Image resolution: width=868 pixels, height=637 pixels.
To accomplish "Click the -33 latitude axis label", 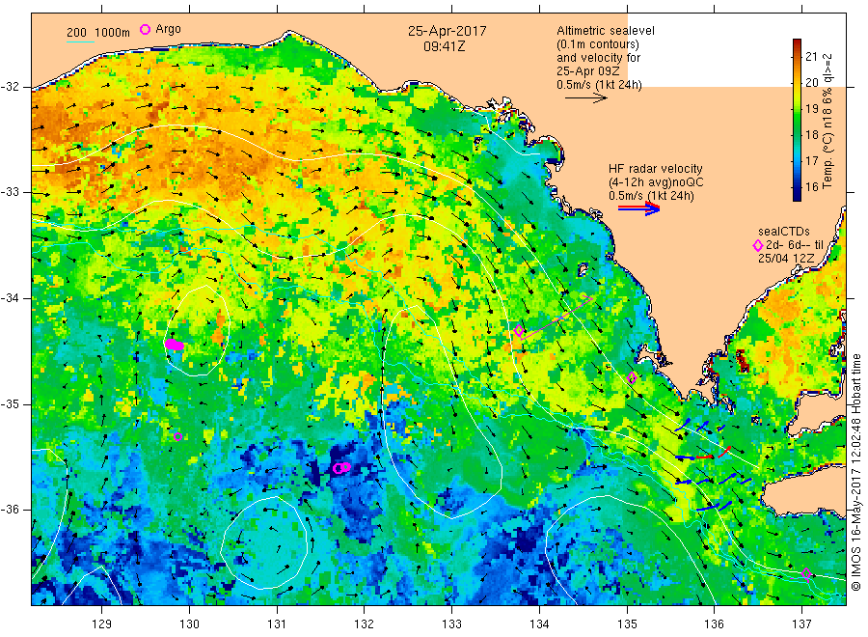I will [x=10, y=192].
